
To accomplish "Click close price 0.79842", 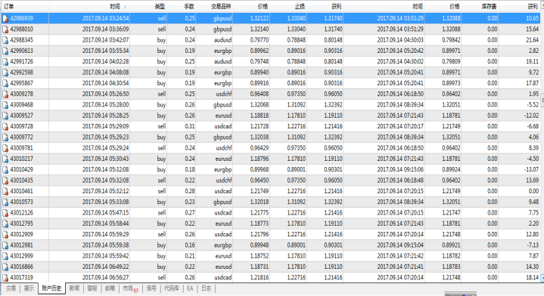I will (x=451, y=40).
